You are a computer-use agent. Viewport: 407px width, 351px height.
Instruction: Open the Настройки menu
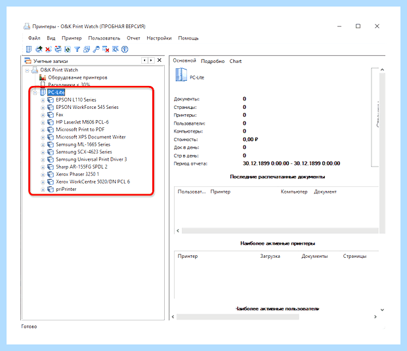[x=159, y=38]
